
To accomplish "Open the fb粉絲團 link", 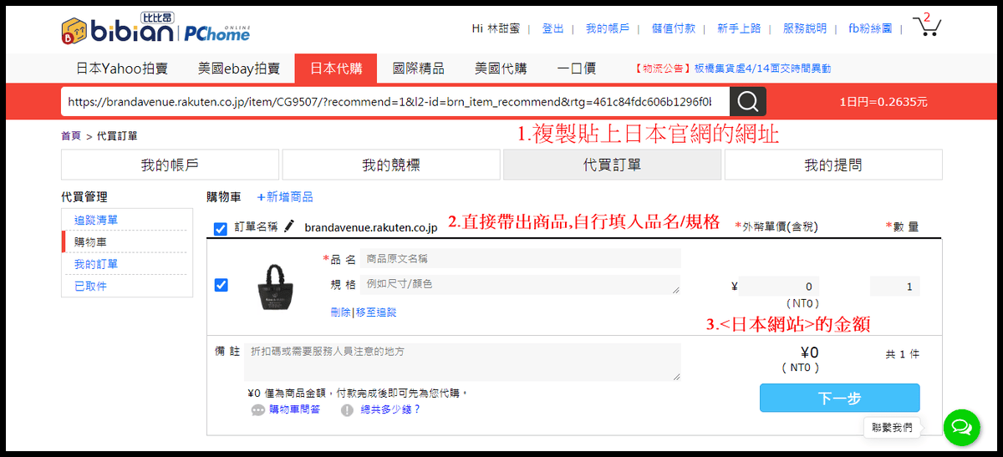I will [870, 28].
